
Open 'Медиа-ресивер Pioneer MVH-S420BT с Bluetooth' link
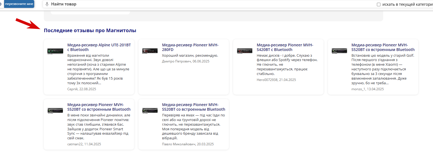coord(285,47)
